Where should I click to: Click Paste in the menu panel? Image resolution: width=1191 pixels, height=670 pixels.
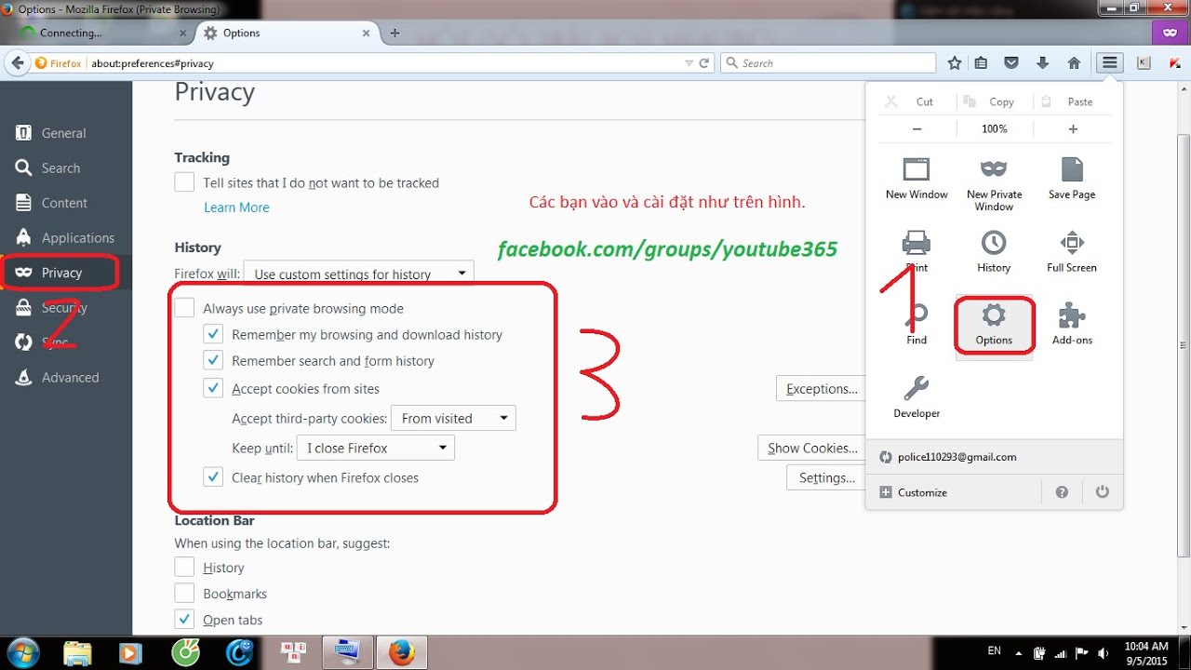click(x=1067, y=101)
